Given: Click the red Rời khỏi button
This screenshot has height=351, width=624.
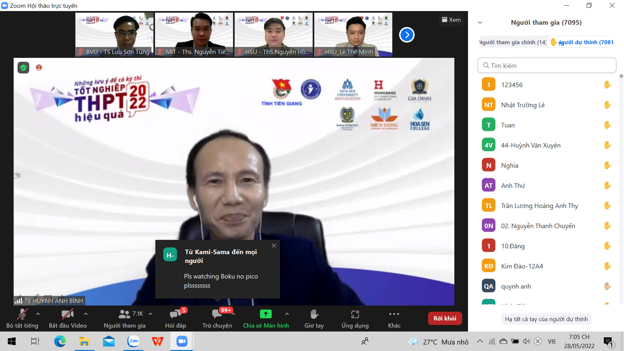Looking at the screenshot, I should click(445, 318).
